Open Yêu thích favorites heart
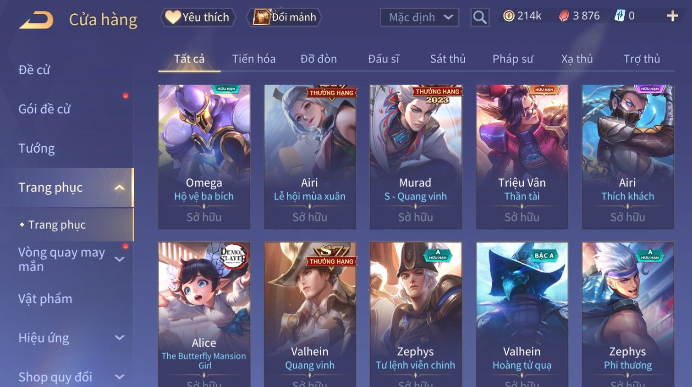Viewport: 692px width, 387px height. (198, 17)
